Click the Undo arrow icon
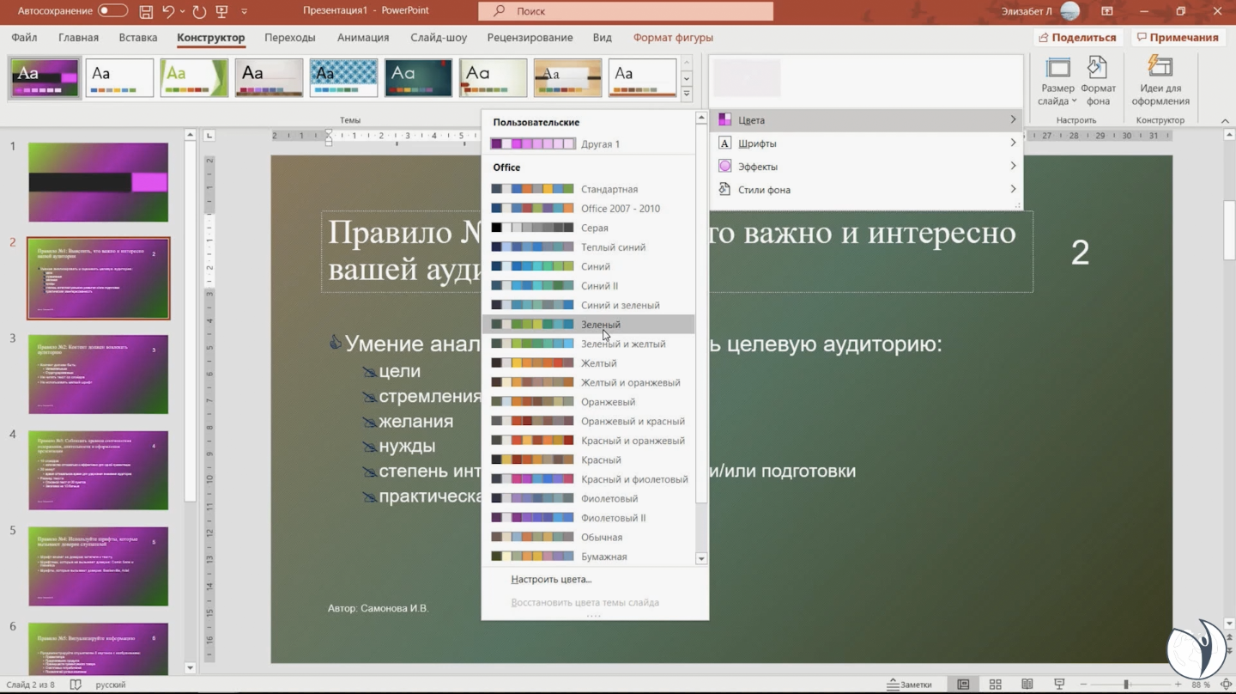Viewport: 1236px width, 694px height. pos(168,12)
